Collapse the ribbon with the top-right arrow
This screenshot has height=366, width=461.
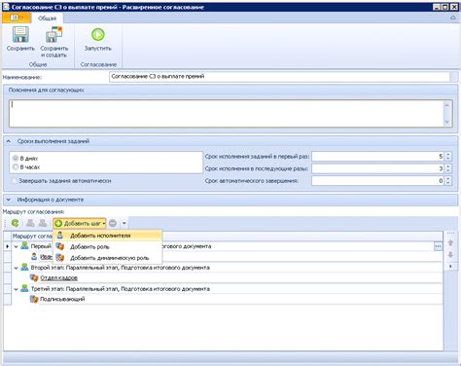(x=453, y=18)
